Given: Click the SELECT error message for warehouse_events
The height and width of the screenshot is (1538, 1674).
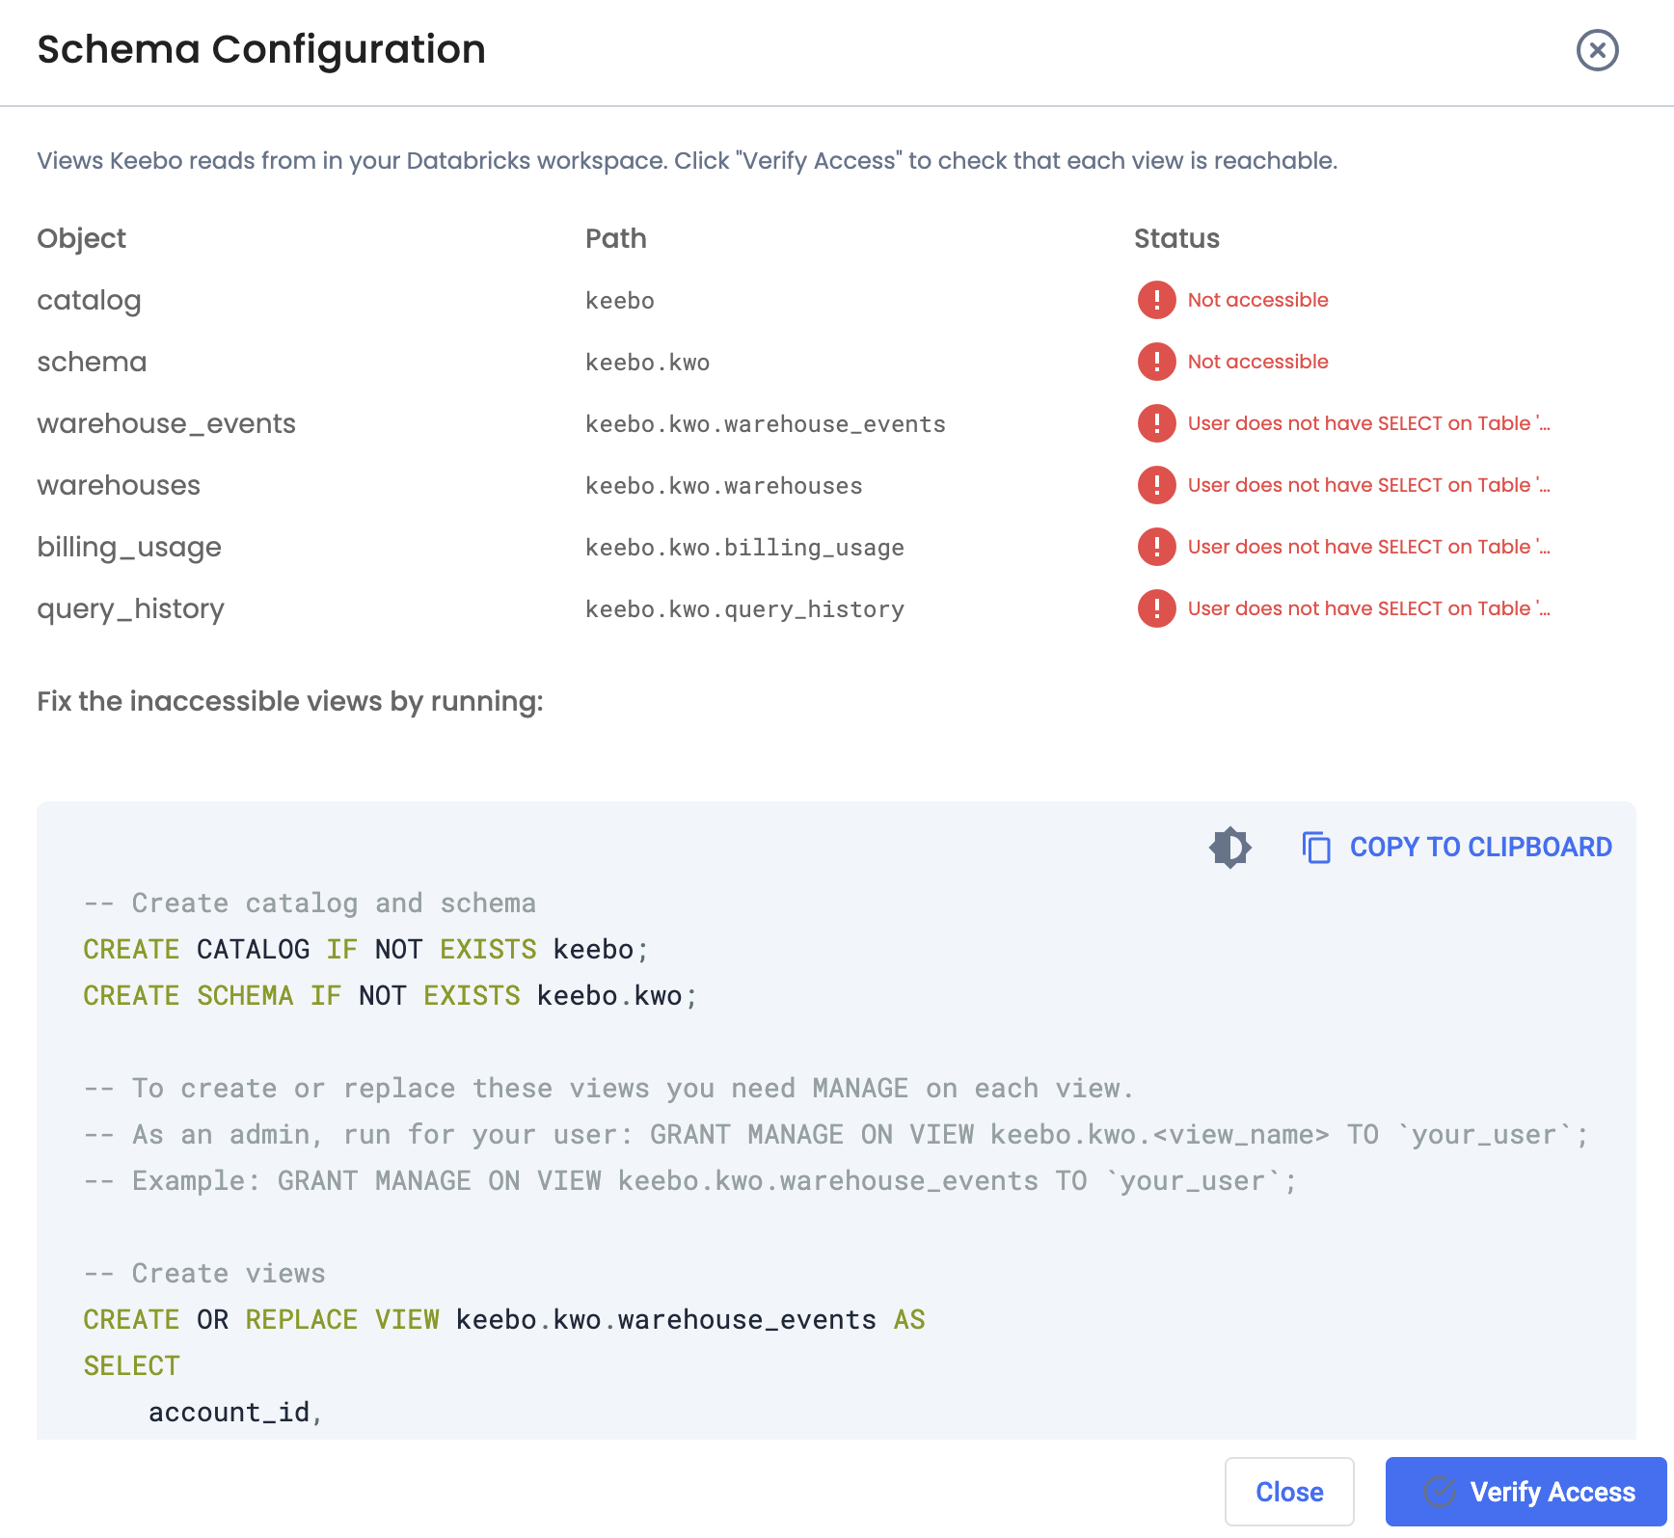Looking at the screenshot, I should coord(1368,423).
